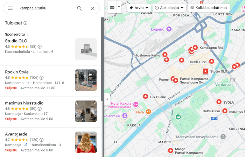The height and width of the screenshot is (157, 245).
Task: Open the Studio OLO rating info icon
Action: [40, 46]
